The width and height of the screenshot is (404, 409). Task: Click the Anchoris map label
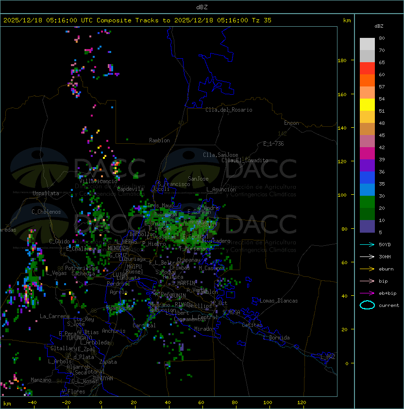pos(114,331)
